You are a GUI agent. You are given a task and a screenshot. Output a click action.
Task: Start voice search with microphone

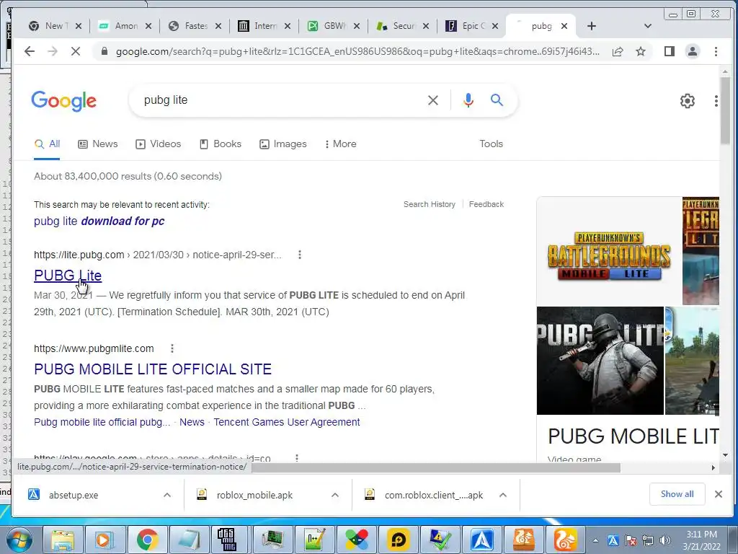[468, 100]
